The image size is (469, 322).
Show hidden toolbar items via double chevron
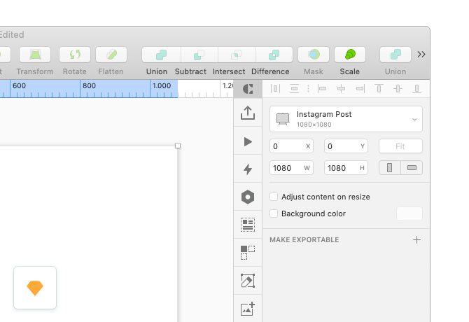click(x=421, y=55)
